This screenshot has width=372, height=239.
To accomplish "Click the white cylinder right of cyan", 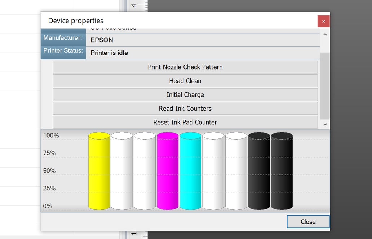I will tap(213, 171).
